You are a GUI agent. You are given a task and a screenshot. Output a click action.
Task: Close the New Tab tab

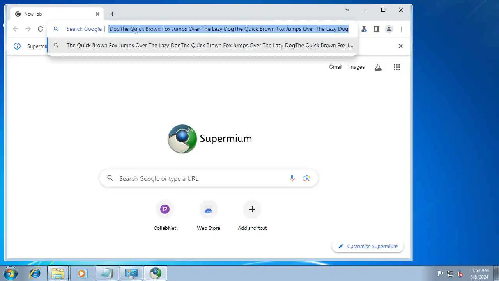tap(97, 14)
